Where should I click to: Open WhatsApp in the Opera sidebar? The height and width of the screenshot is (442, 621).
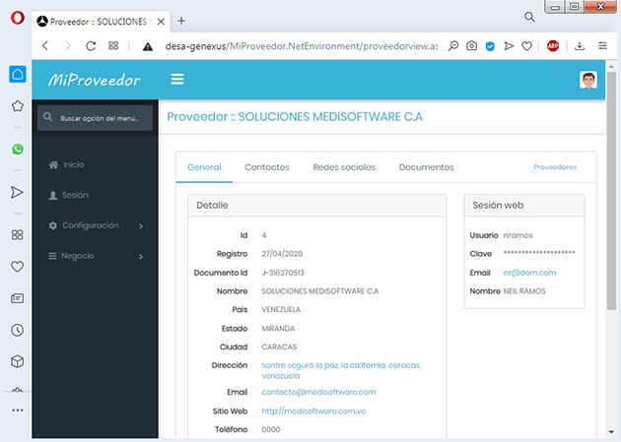click(17, 150)
